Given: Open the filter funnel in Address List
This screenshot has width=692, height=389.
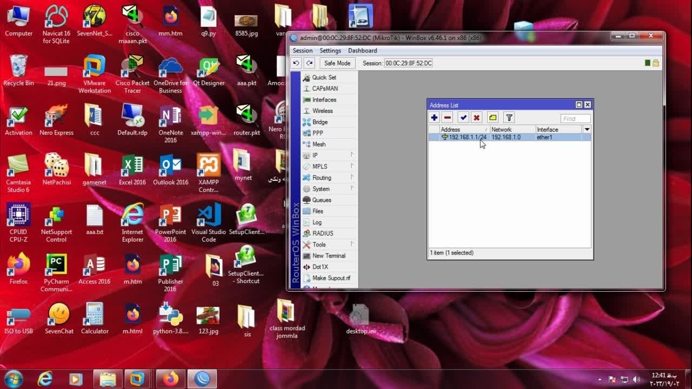Looking at the screenshot, I should coord(509,118).
